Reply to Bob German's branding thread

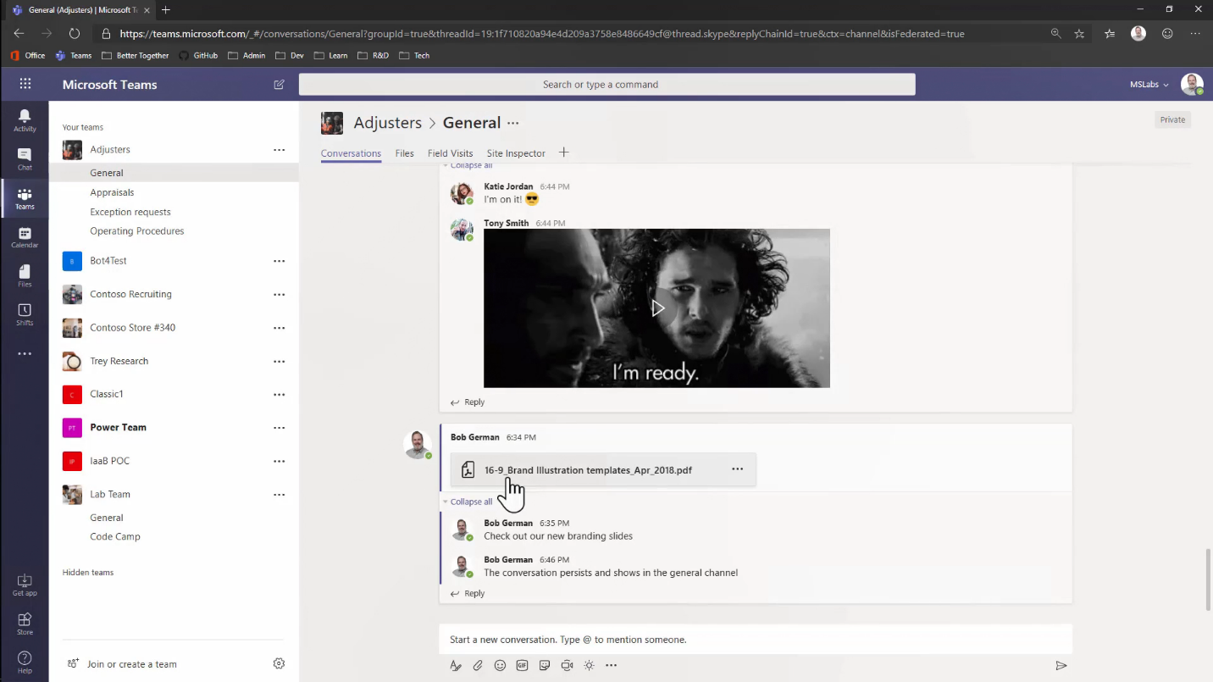coord(468,594)
